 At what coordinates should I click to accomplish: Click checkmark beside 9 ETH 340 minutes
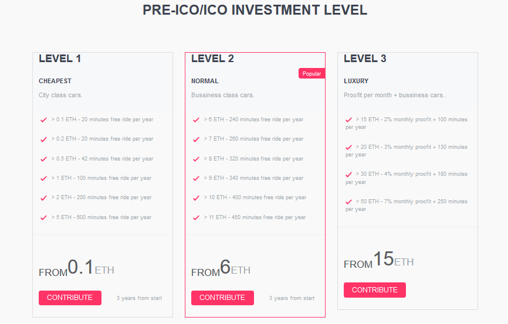pyautogui.click(x=196, y=179)
